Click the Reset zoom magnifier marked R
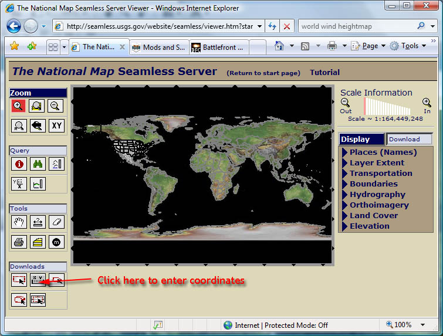The width and height of the screenshot is (443, 336). click(19, 126)
